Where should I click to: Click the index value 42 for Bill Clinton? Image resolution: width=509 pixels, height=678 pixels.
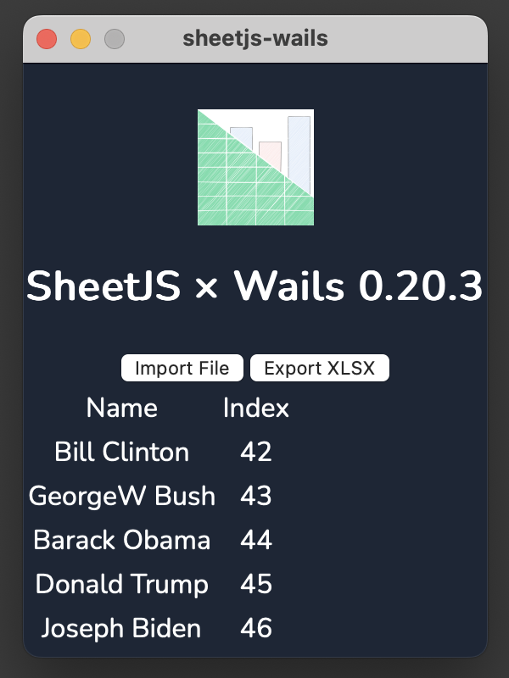pos(257,453)
